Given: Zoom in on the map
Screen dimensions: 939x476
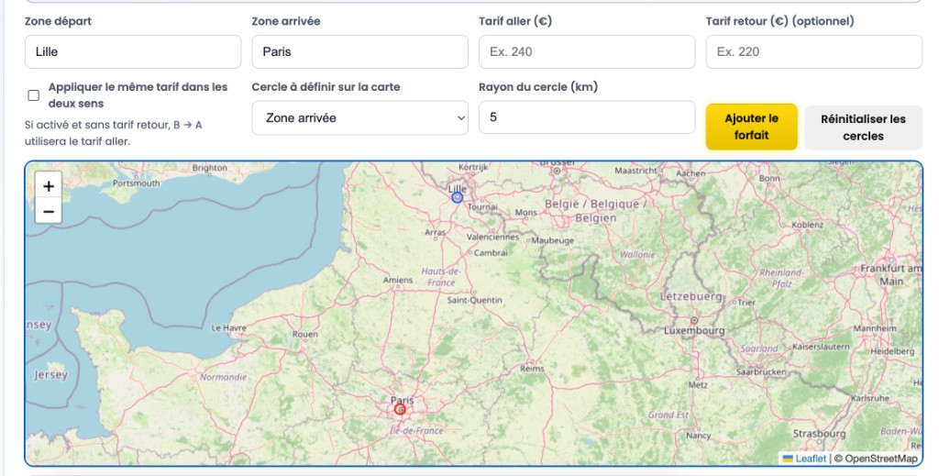Looking at the screenshot, I should tap(49, 186).
